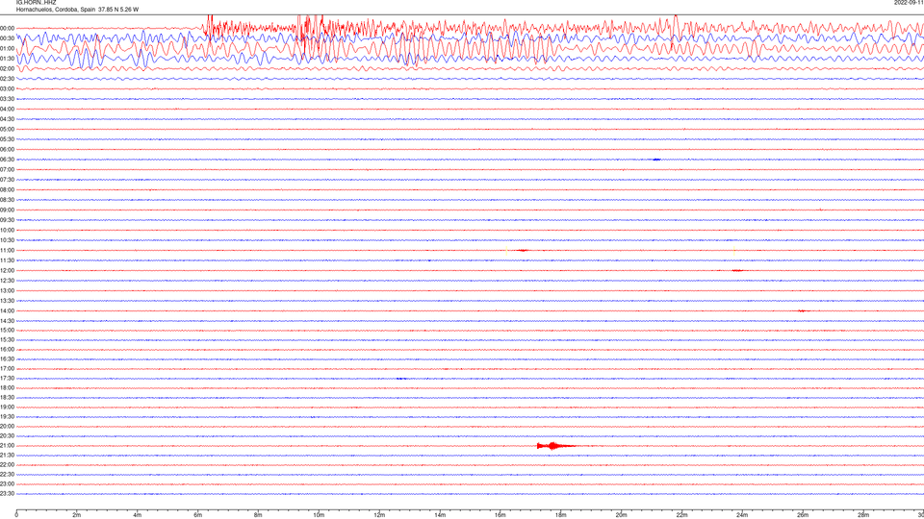The image size is (924, 519).
Task: Select the 08:30 time row label
Action: pyautogui.click(x=7, y=200)
